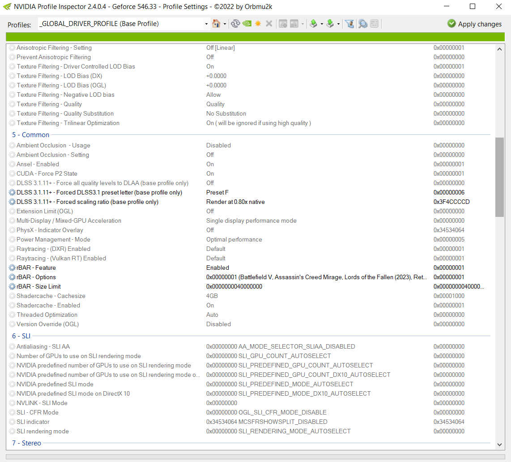Click the add application to profile icon
This screenshot has height=462, width=511.
[283, 23]
